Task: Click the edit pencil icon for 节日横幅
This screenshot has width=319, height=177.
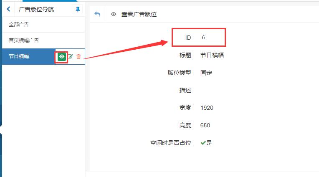Action: (70, 56)
